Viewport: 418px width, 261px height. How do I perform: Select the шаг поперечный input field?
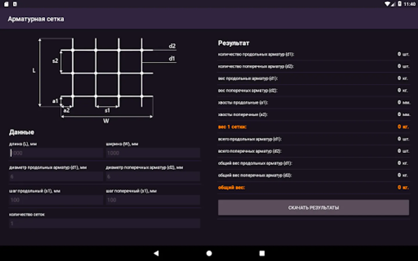click(x=153, y=200)
